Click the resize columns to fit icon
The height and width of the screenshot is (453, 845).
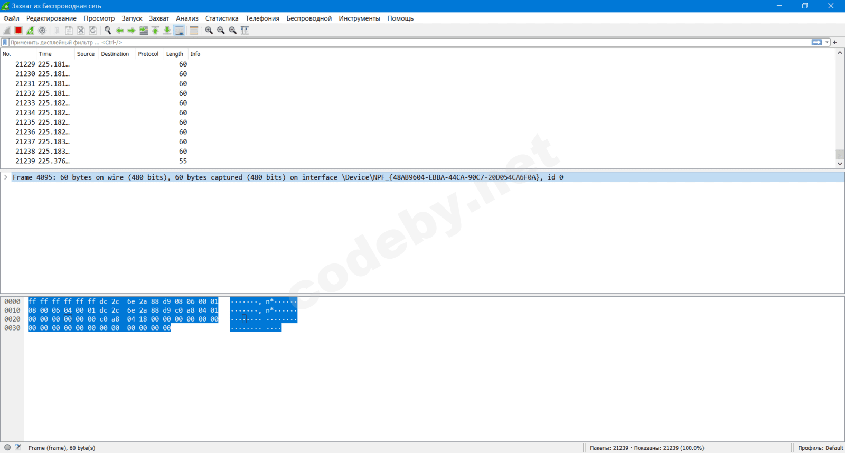245,31
